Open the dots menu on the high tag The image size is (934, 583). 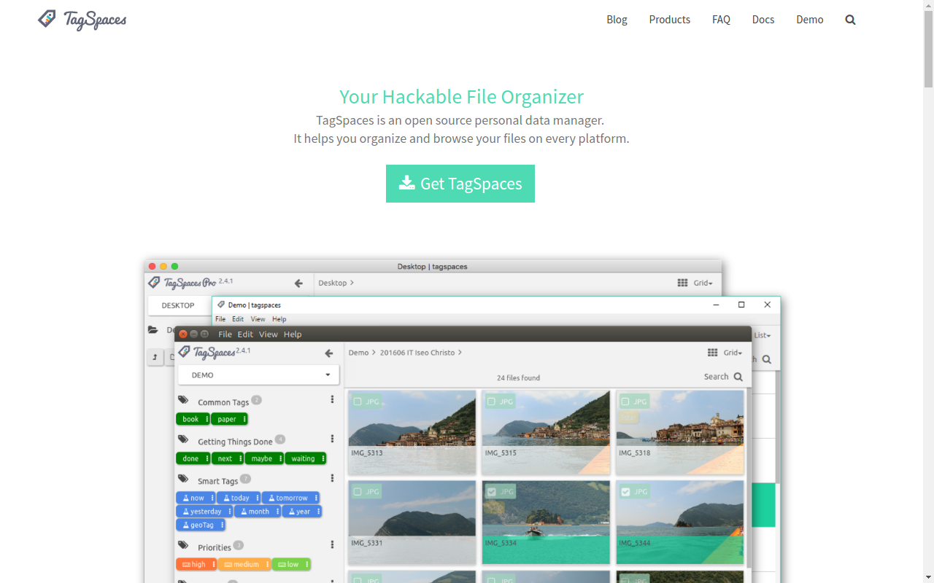click(213, 564)
